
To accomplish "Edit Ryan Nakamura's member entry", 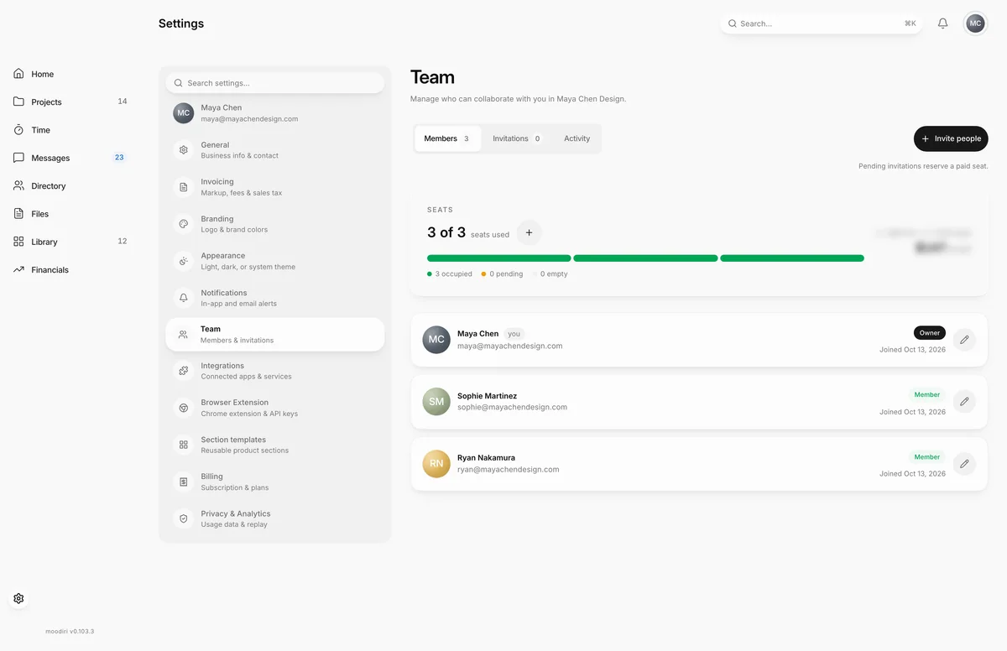I will point(964,464).
